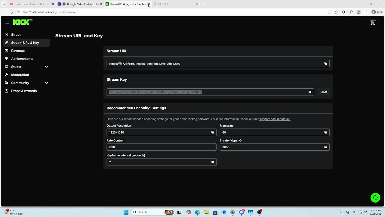Open the hamburger sidebar menu
The image size is (385, 217).
coord(7,22)
